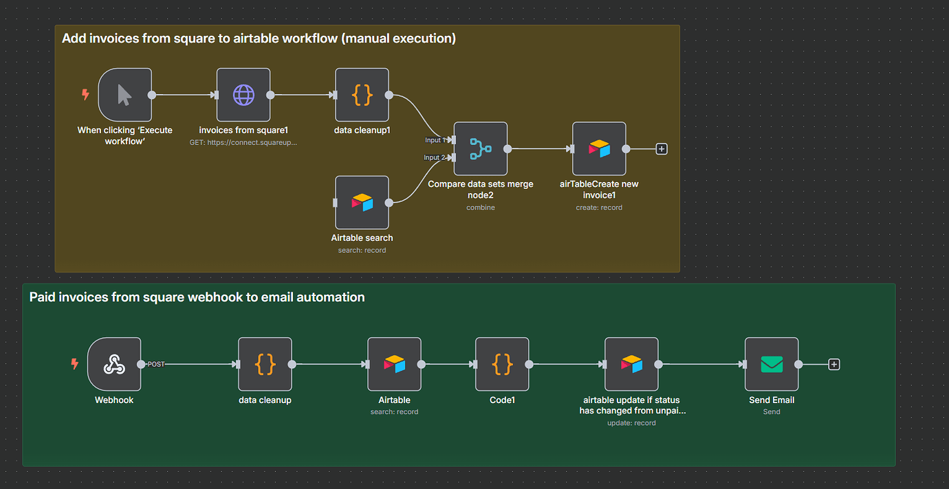This screenshot has height=489, width=949.
Task: Open the "data cleanup" node after the Webhook
Action: (x=265, y=364)
